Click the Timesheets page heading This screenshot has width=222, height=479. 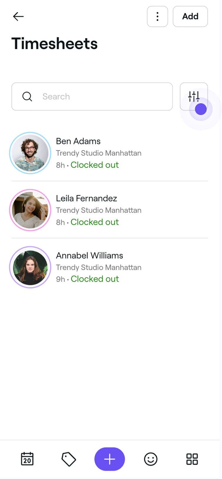pos(54,44)
